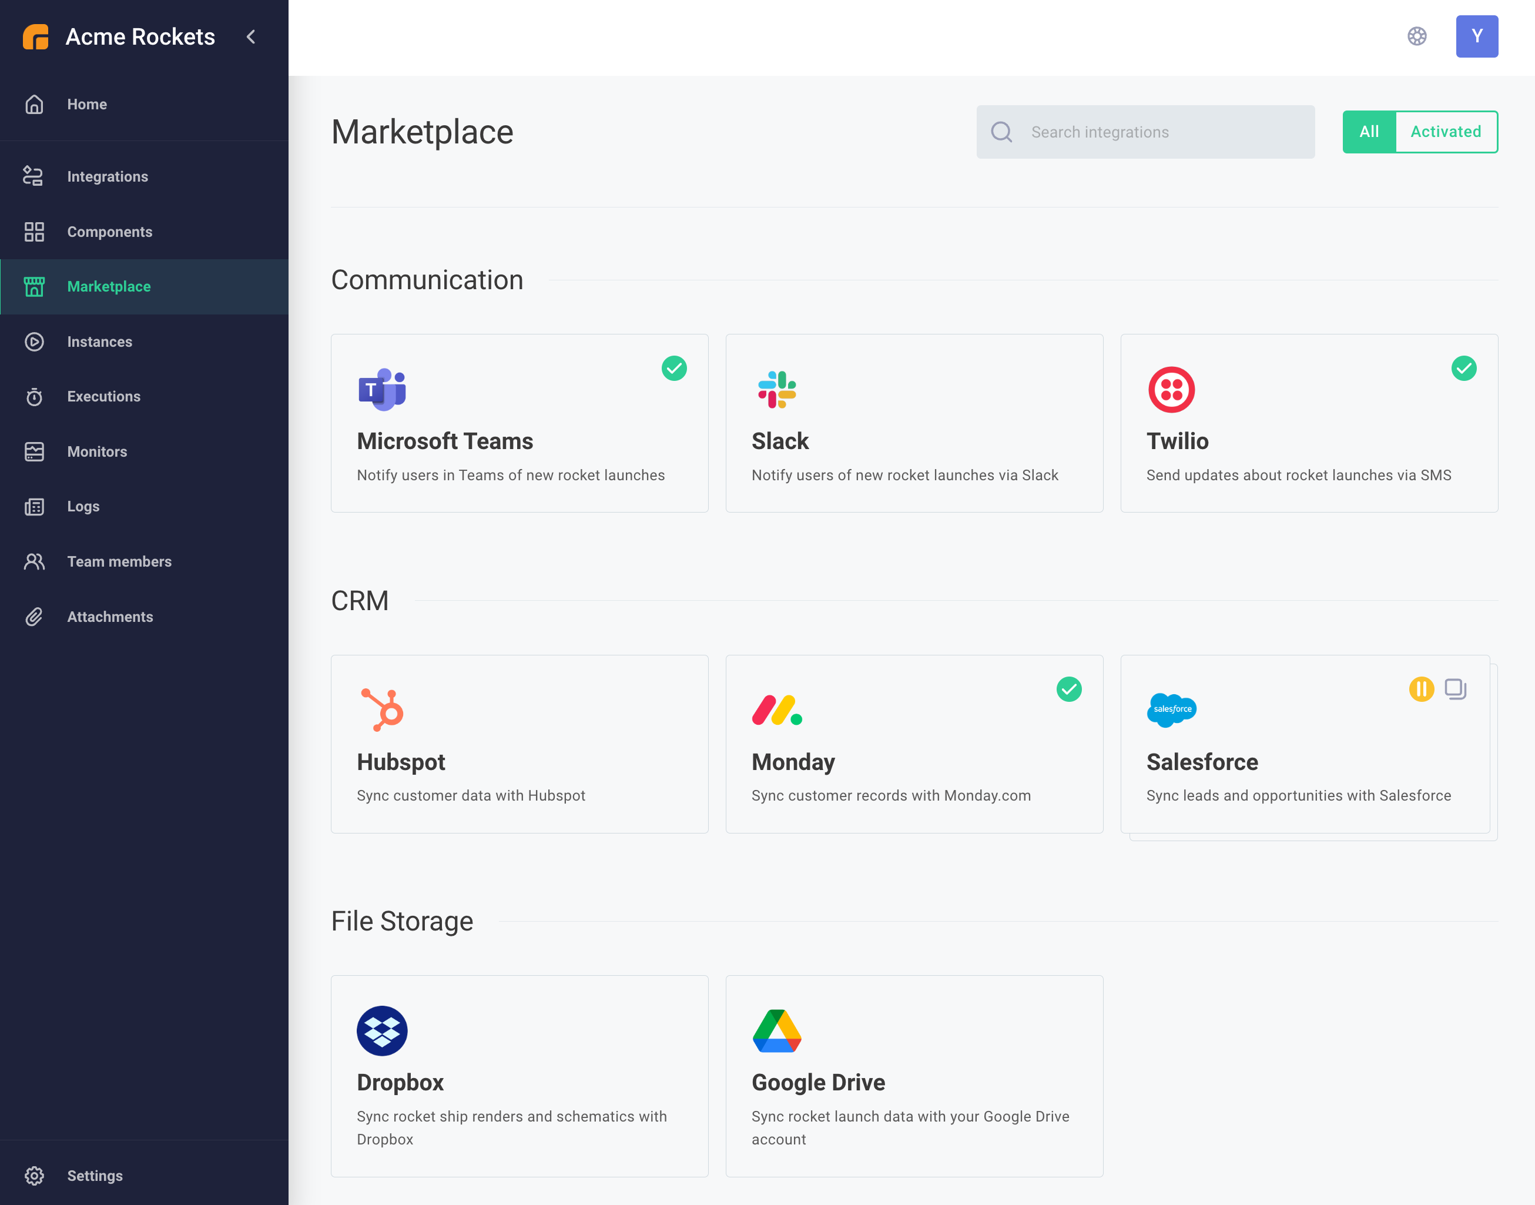Open the Hubspot integration card
The width and height of the screenshot is (1535, 1205).
(x=519, y=744)
